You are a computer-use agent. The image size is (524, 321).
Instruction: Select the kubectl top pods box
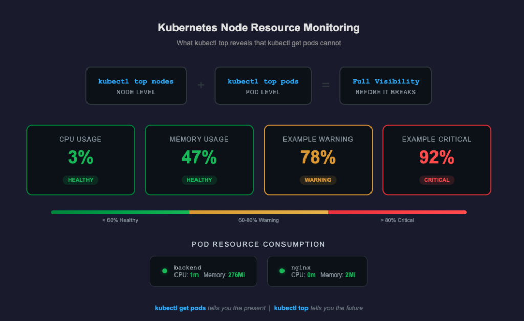point(263,86)
